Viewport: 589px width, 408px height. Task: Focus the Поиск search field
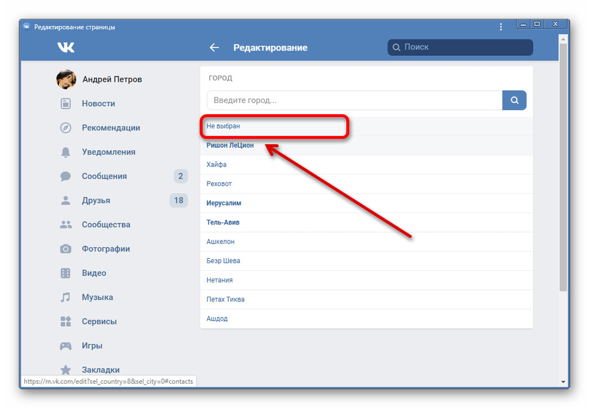(x=460, y=47)
